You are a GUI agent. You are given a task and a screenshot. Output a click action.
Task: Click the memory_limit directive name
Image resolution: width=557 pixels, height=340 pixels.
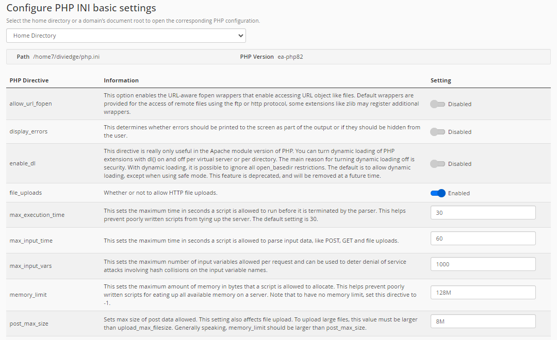28,295
